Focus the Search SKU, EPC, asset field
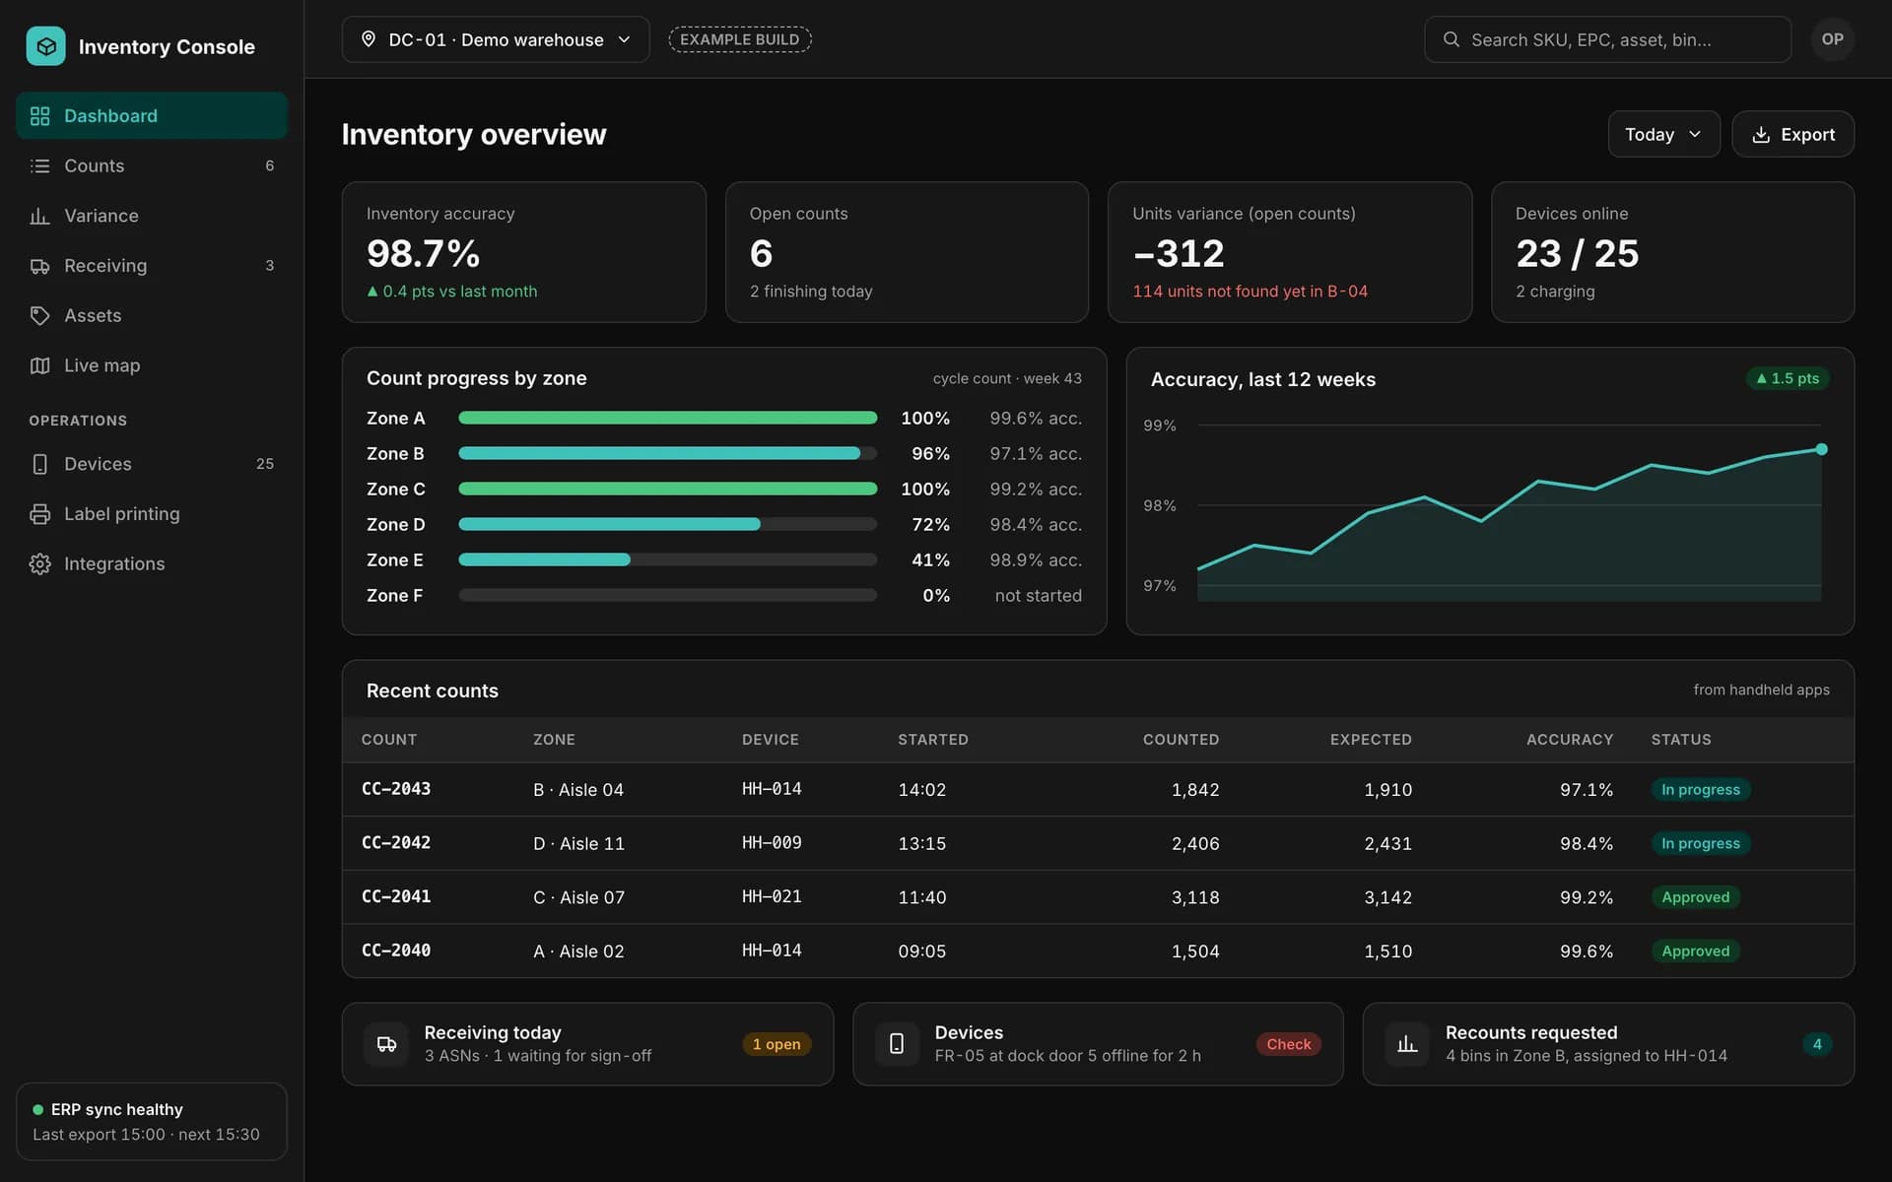This screenshot has width=1892, height=1182. click(1607, 39)
